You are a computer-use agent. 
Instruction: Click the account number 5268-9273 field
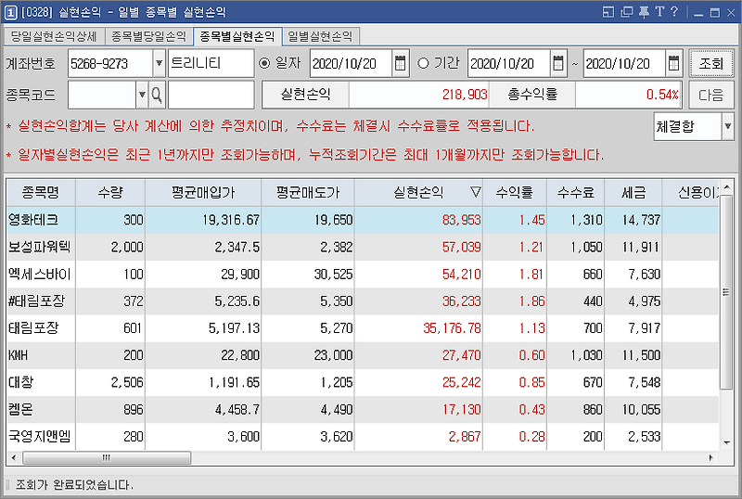(110, 63)
